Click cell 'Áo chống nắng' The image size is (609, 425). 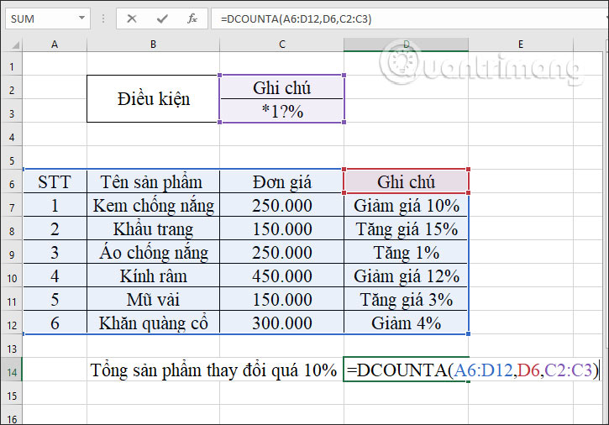pos(153,252)
